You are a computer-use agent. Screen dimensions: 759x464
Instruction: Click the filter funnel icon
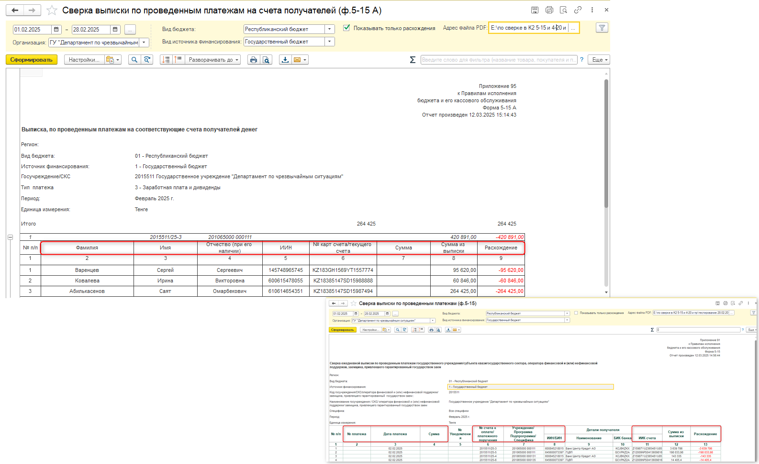(602, 28)
